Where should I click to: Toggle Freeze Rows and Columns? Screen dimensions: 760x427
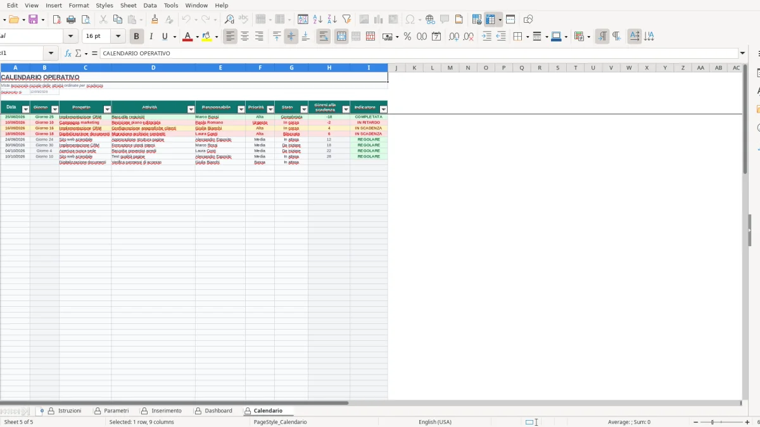[491, 20]
